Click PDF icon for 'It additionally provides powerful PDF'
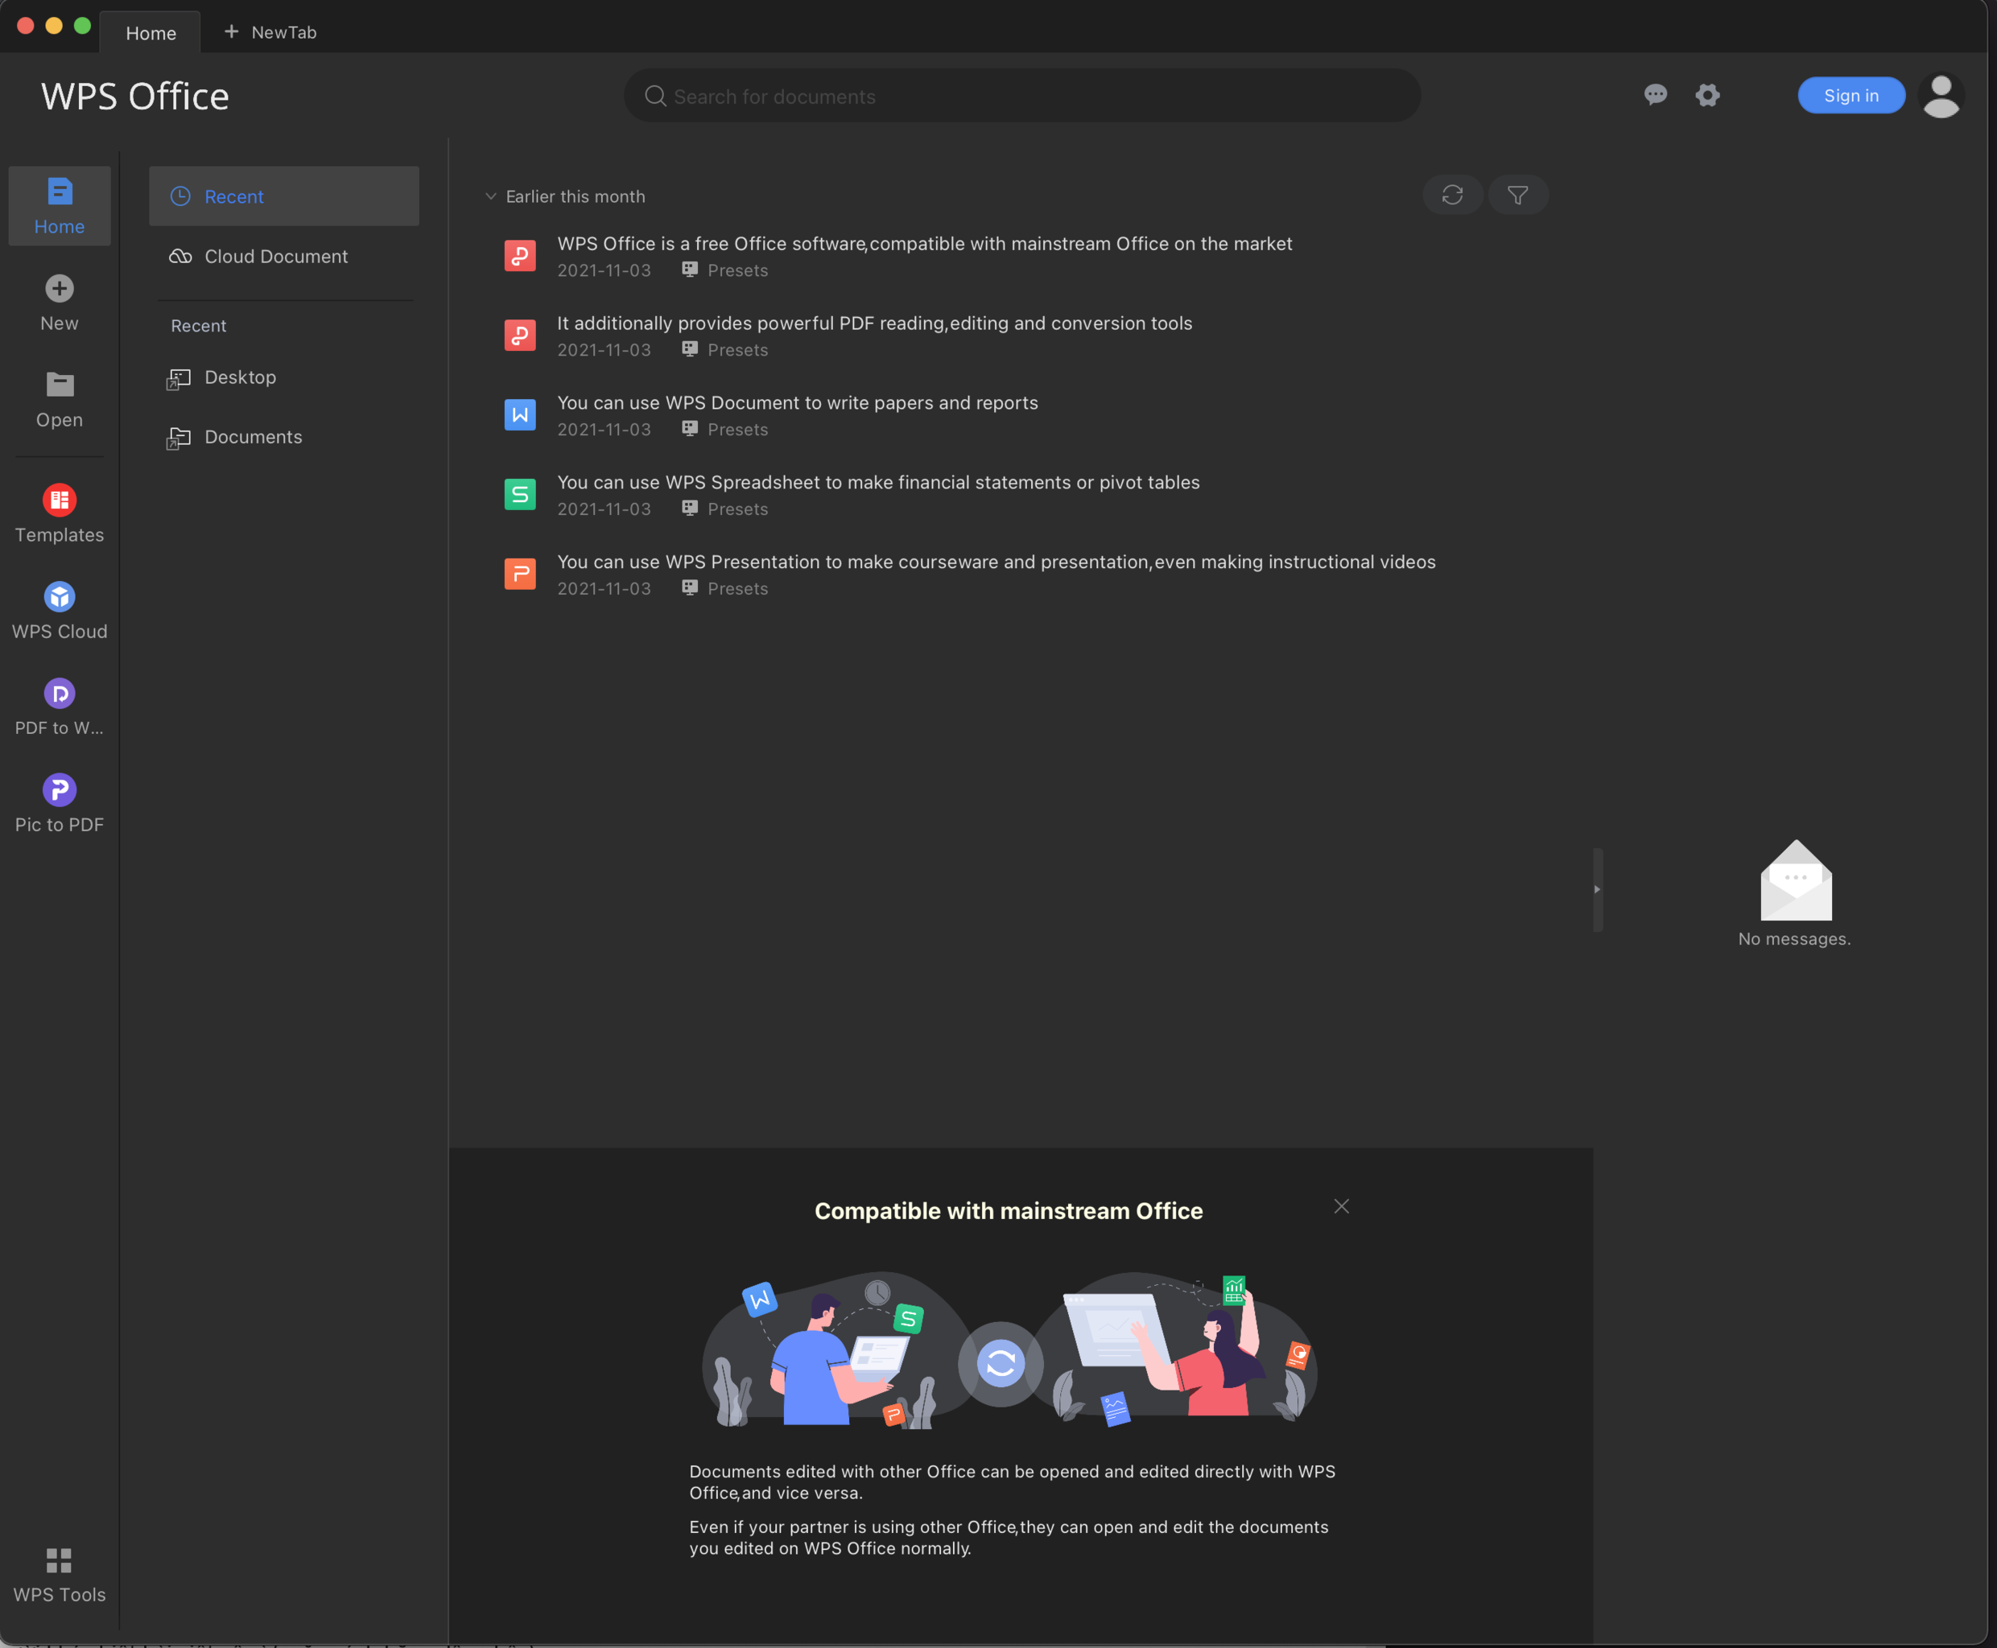Image resolution: width=1997 pixels, height=1648 pixels. pyautogui.click(x=519, y=335)
